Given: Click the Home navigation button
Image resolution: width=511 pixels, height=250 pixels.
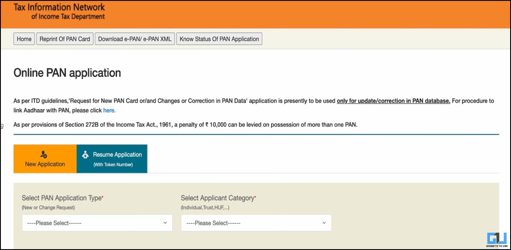Looking at the screenshot, I should pyautogui.click(x=24, y=39).
